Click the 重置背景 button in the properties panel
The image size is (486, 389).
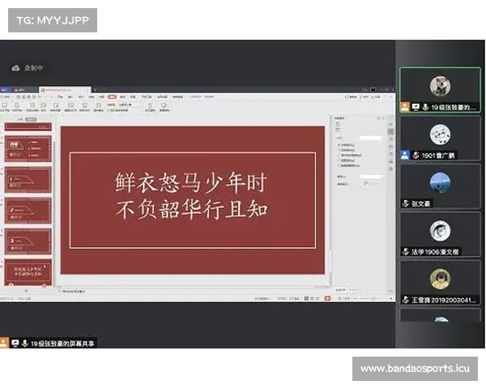[353, 290]
